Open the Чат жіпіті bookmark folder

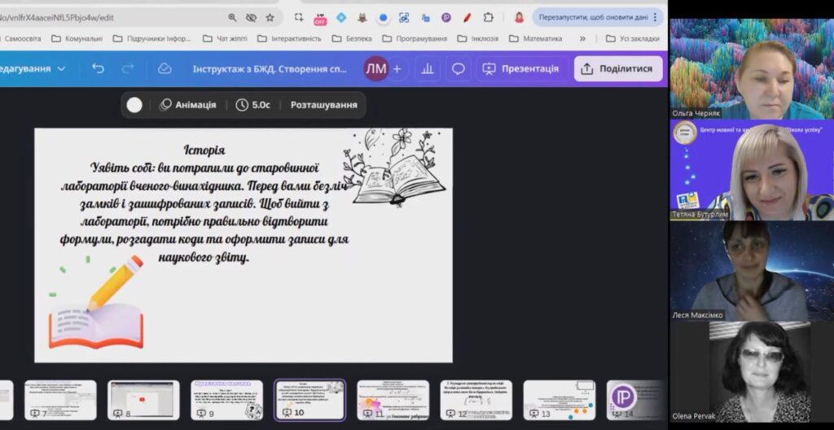click(225, 39)
